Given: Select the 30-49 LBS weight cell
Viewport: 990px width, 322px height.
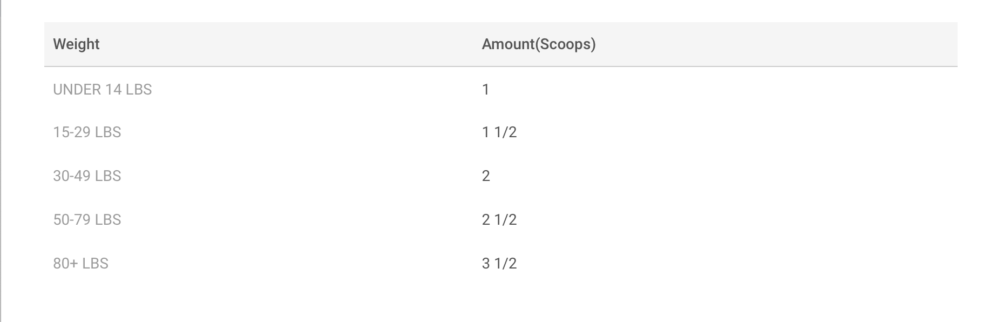Looking at the screenshot, I should coord(87,176).
